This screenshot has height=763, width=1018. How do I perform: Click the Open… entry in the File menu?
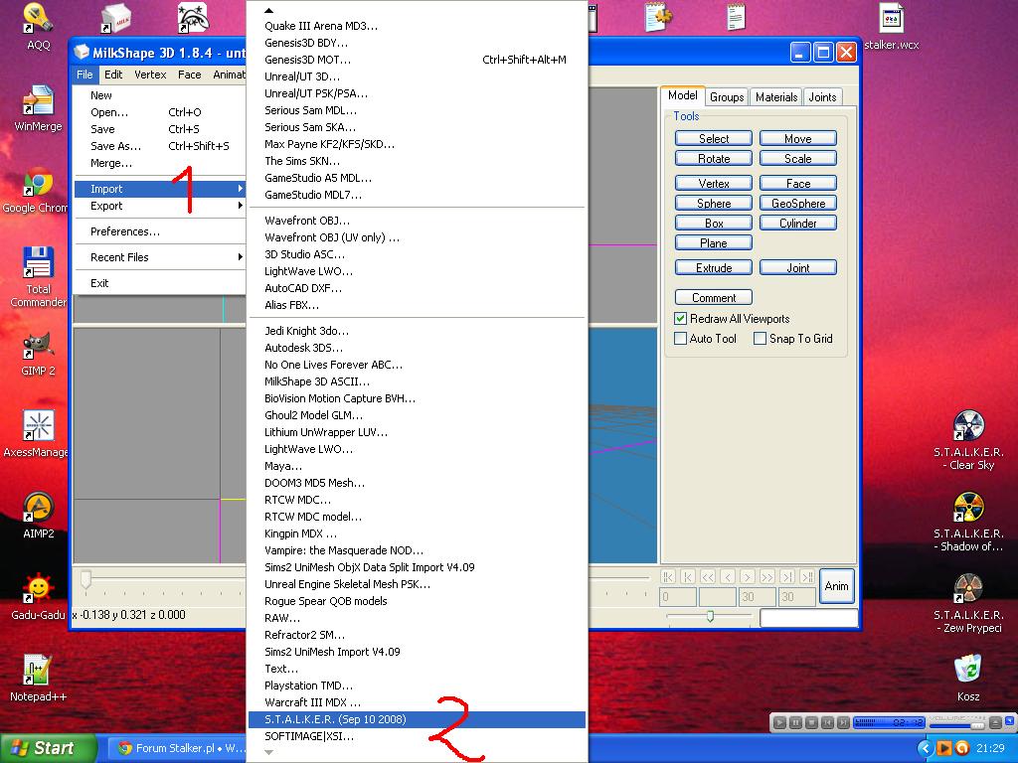160,112
